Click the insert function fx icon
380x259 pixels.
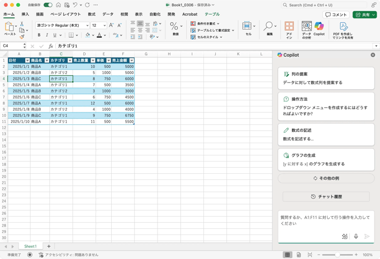click(x=51, y=46)
